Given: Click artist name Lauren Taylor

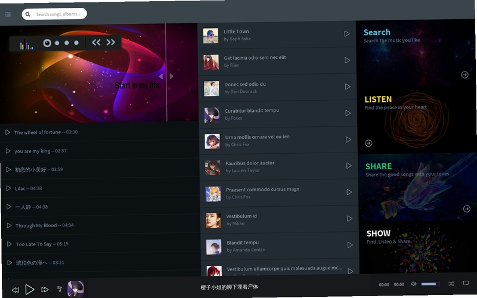Looking at the screenshot, I should [x=246, y=170].
